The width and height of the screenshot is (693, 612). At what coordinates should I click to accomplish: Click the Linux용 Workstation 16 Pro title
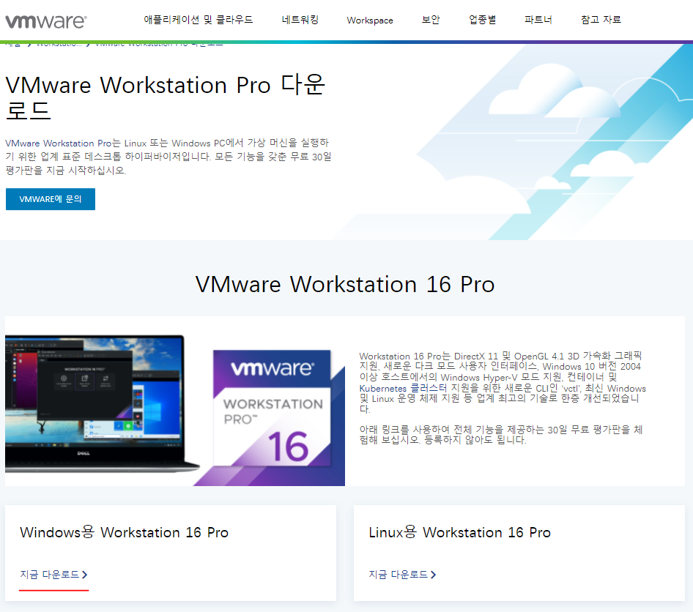tap(459, 532)
